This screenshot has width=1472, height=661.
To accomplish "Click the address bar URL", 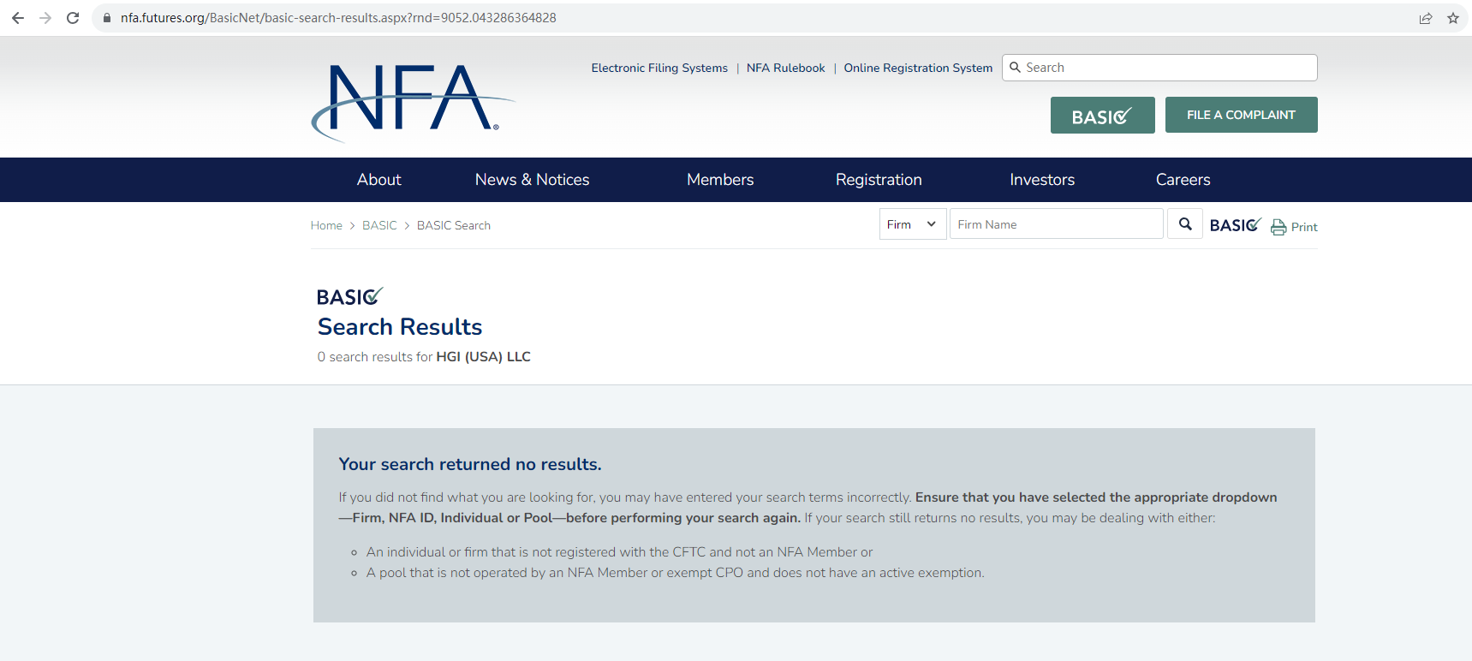I will tap(338, 18).
